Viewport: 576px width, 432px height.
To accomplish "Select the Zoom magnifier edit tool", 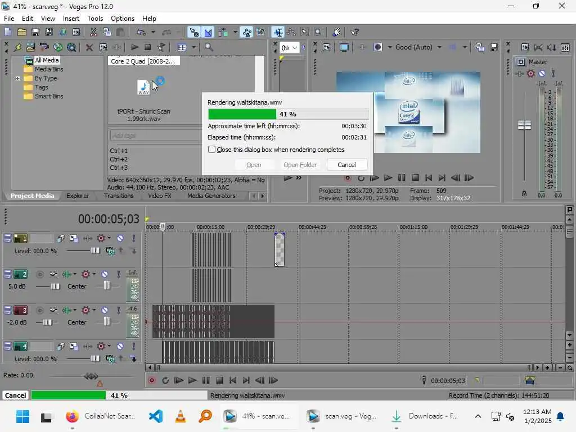I will (x=318, y=32).
